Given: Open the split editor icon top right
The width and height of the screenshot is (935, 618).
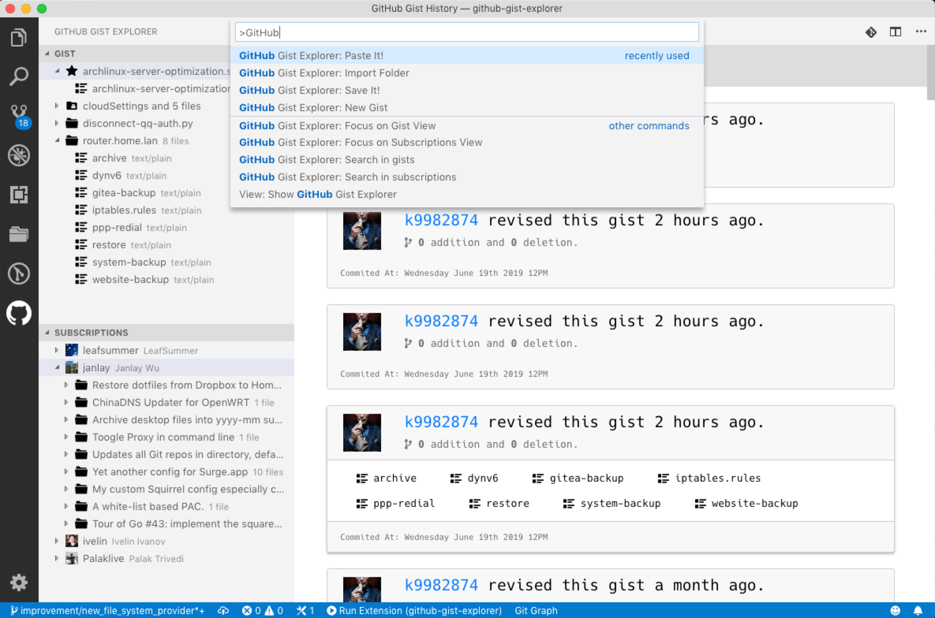Looking at the screenshot, I should pos(896,32).
